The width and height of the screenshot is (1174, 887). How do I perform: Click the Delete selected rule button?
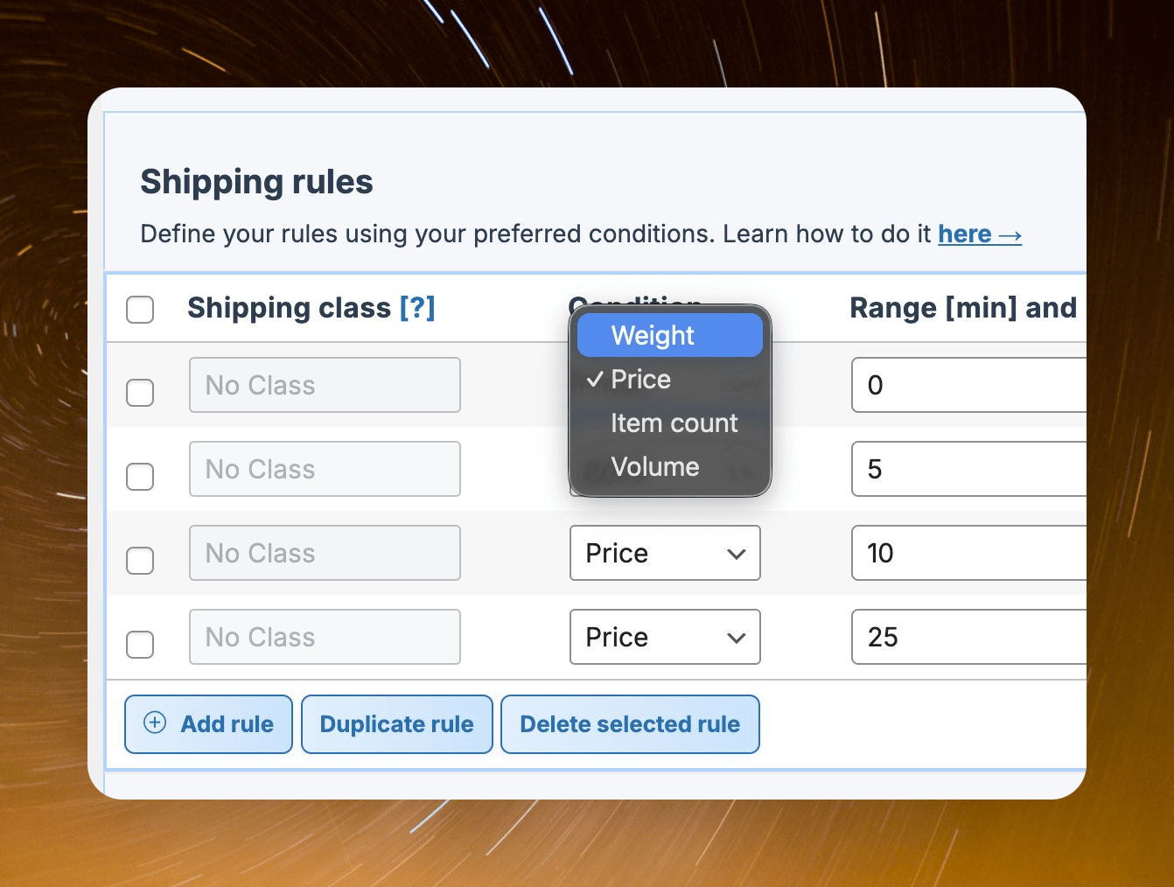[630, 724]
